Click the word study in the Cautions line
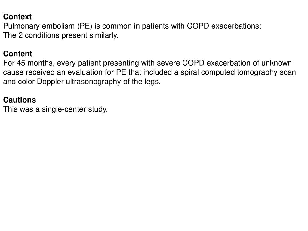 [98, 109]
